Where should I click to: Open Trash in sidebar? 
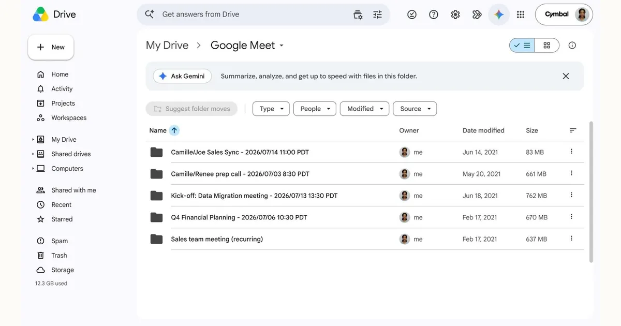point(59,256)
